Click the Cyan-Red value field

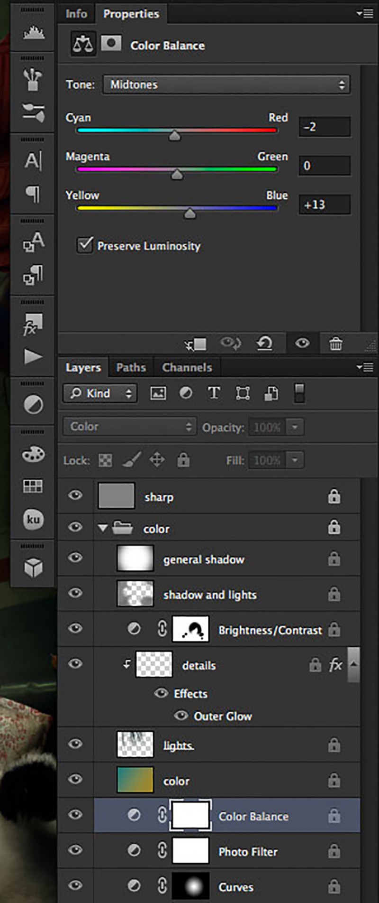[x=325, y=127]
